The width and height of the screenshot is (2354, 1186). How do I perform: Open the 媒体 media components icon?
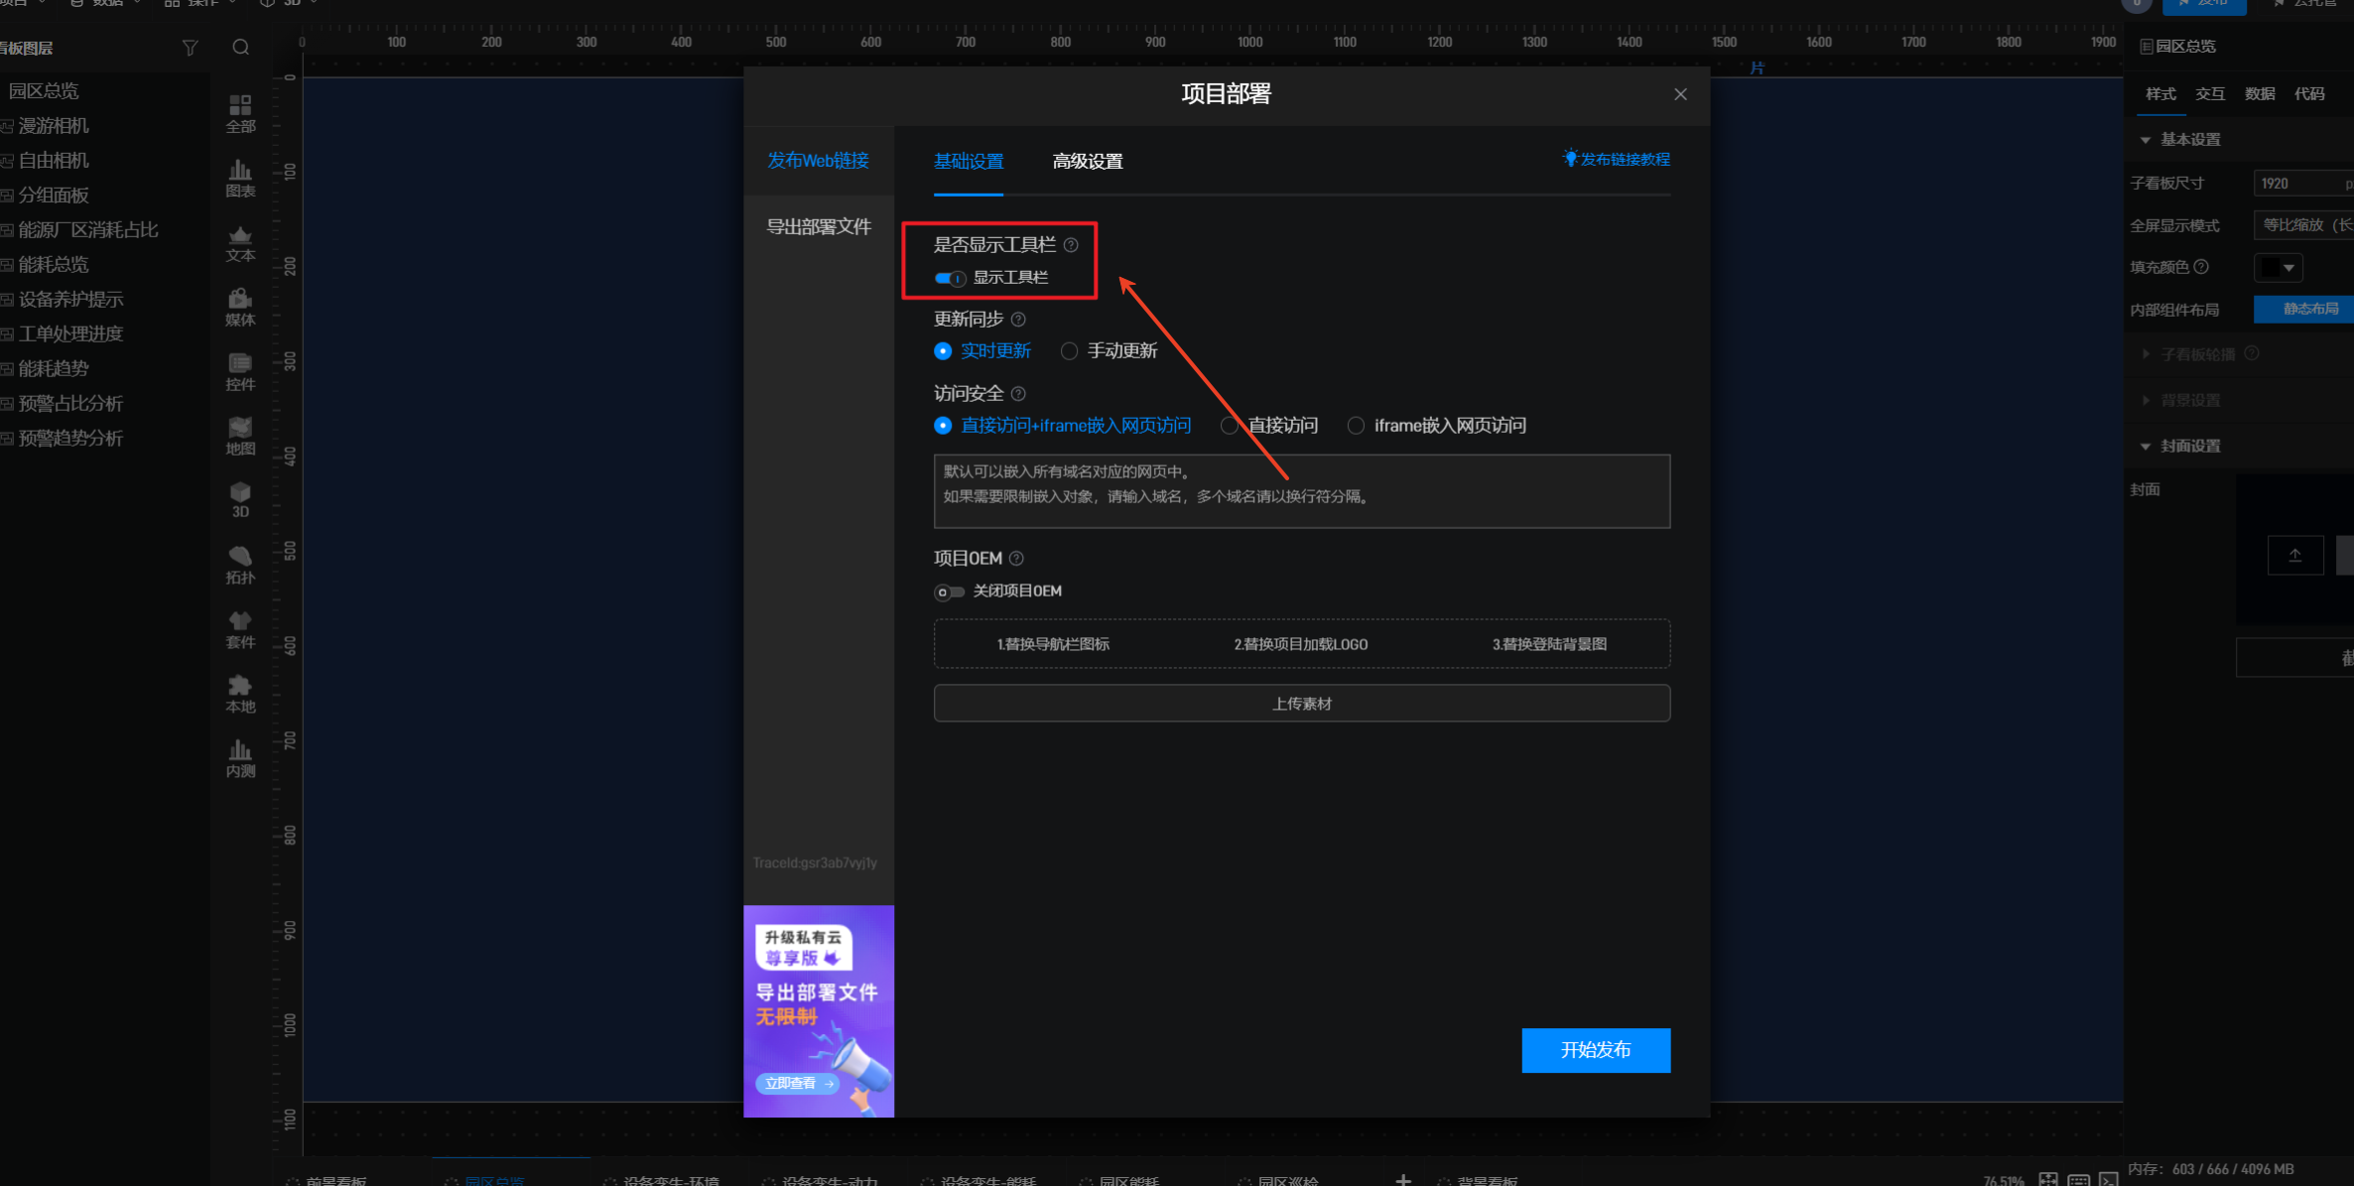pos(240,307)
